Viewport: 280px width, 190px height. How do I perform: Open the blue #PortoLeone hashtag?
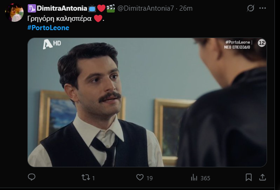point(48,28)
